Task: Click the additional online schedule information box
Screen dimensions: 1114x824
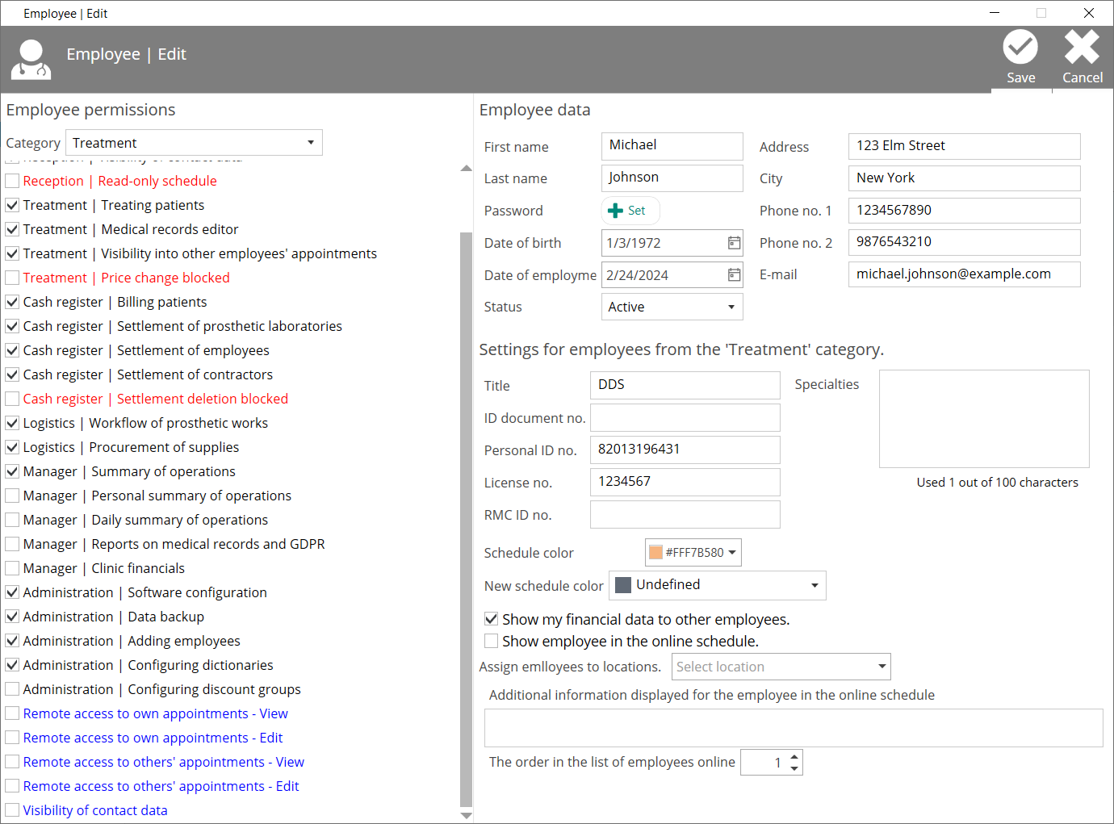Action: (794, 728)
